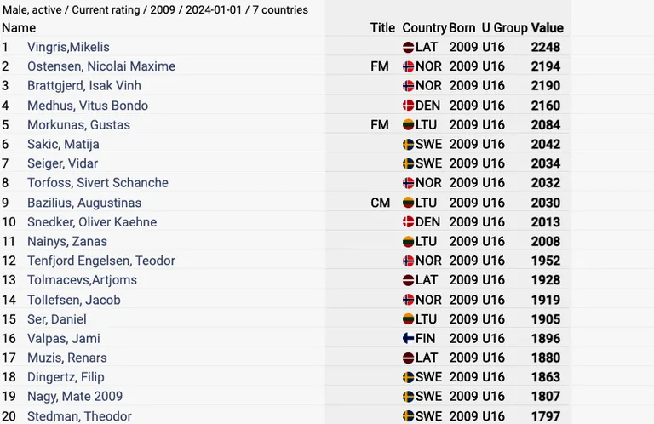
Task: Follow the Nagy, Mate 2009 link
Action: [x=75, y=396]
